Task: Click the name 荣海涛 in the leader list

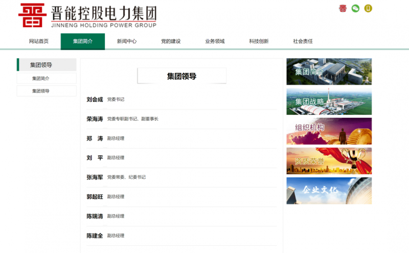Action: pos(95,119)
